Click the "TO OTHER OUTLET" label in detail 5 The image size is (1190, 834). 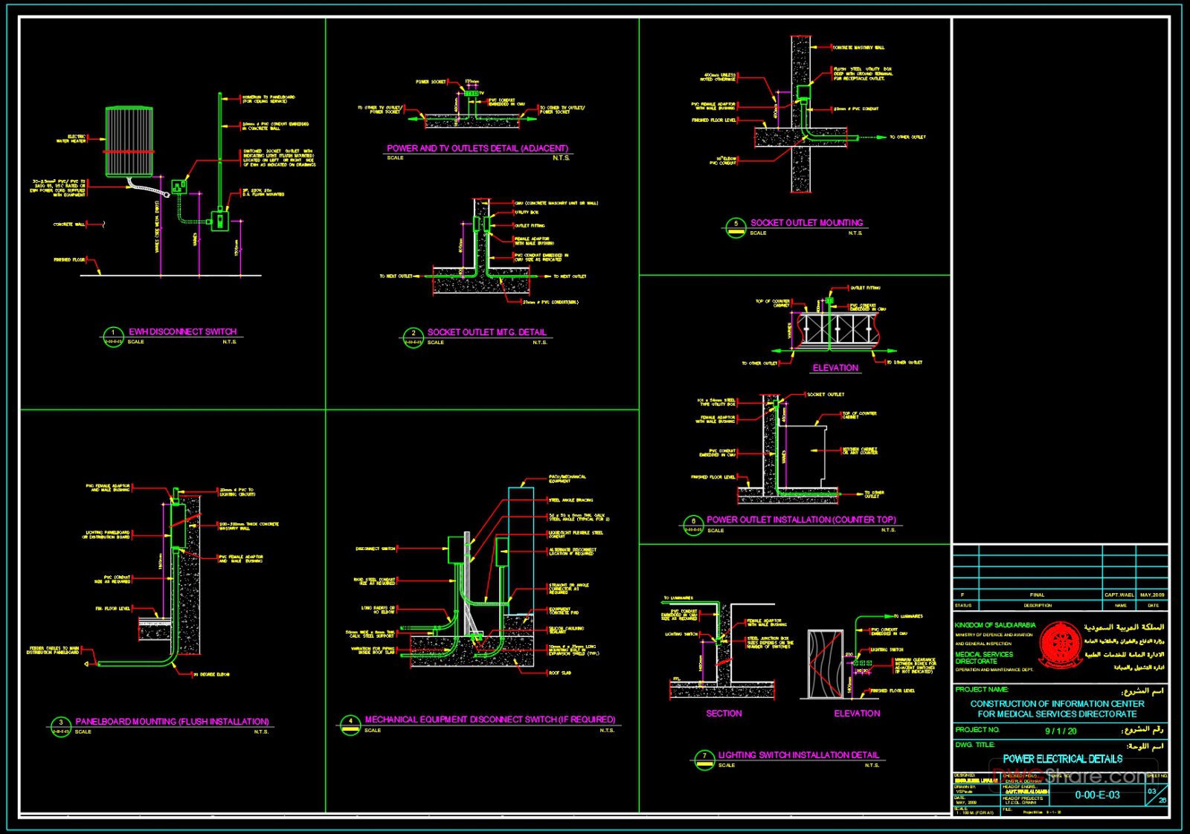coord(908,138)
